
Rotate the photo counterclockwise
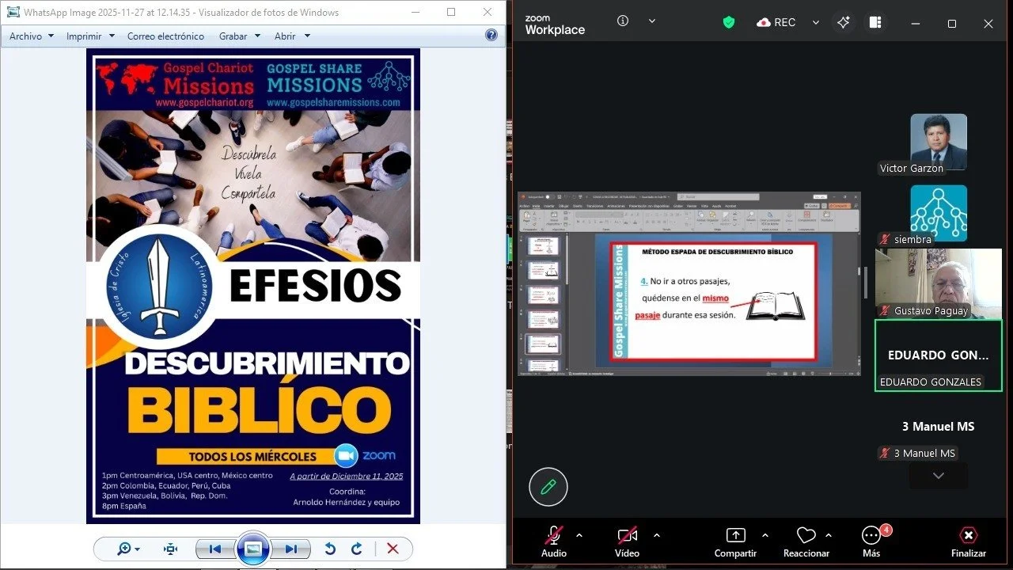tap(331, 549)
